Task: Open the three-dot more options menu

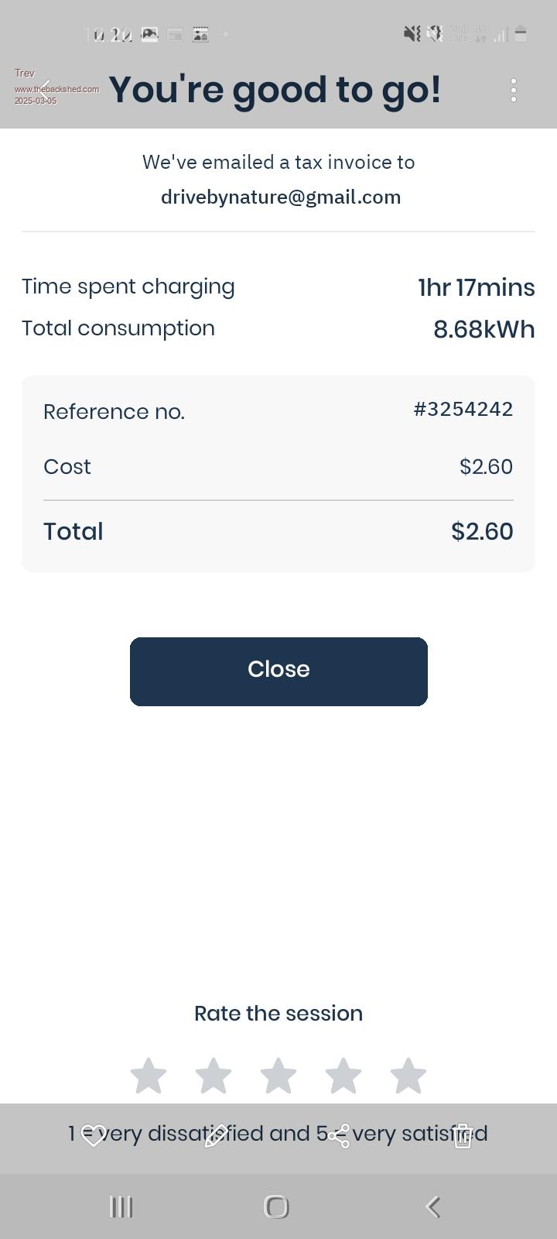Action: (514, 90)
